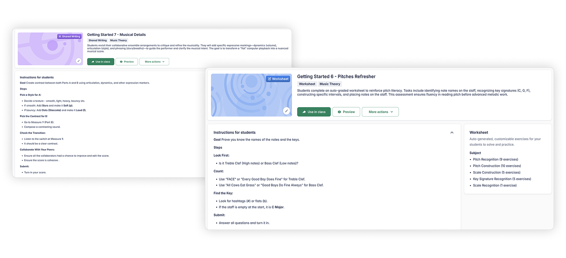Select the Worksheet tag under Pitches Refresher title
This screenshot has height=258, width=566.
point(307,84)
